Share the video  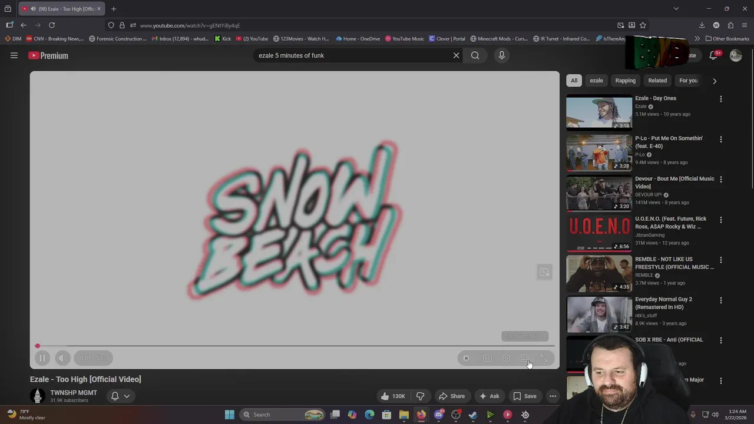pos(452,396)
